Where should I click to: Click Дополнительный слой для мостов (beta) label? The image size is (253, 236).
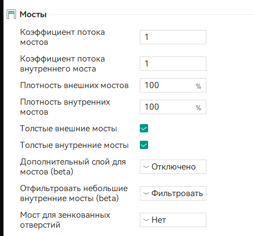coord(73,167)
